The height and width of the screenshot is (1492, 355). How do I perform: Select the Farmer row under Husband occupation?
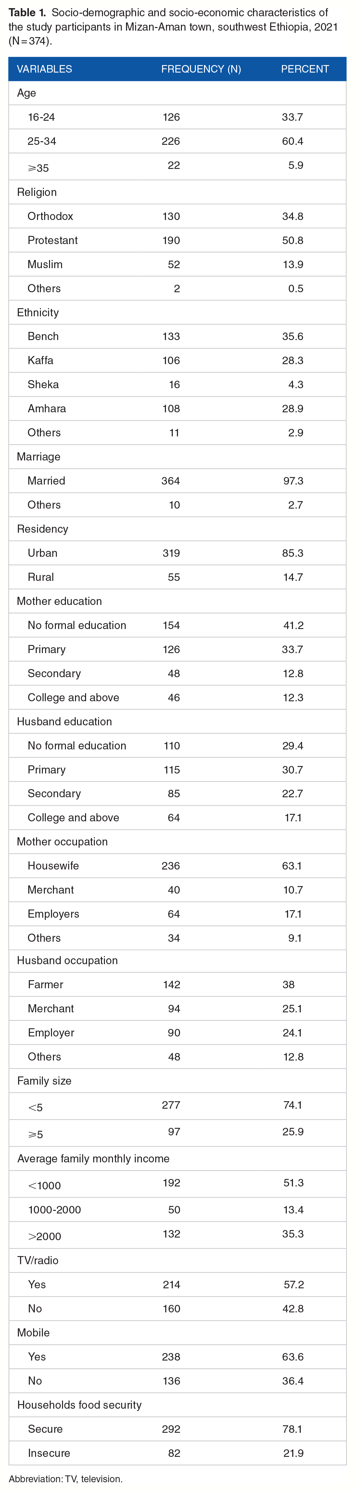(x=177, y=985)
